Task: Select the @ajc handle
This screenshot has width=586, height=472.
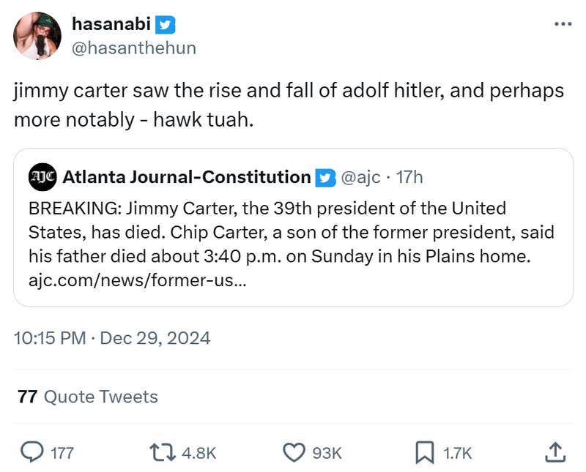Action: pyautogui.click(x=359, y=176)
